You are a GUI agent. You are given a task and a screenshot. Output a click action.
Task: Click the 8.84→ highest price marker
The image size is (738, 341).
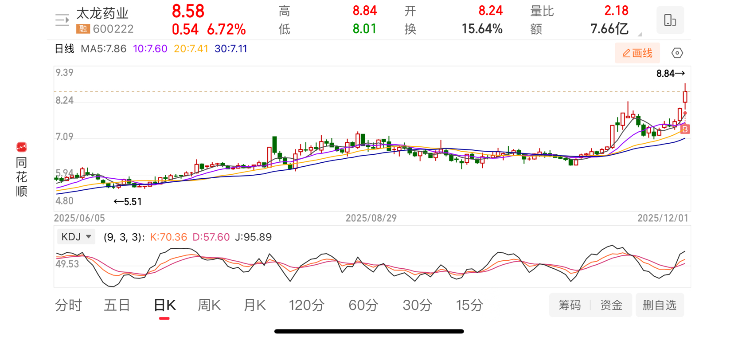pyautogui.click(x=671, y=74)
